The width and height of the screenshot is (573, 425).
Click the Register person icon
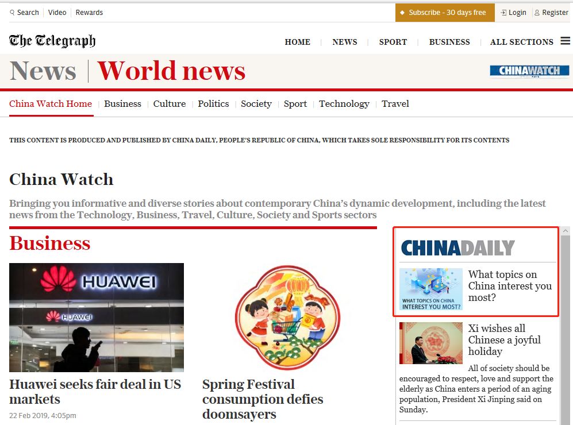point(537,13)
